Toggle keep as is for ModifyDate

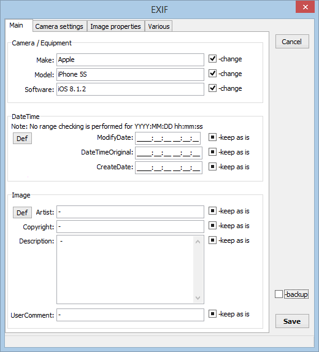click(212, 137)
